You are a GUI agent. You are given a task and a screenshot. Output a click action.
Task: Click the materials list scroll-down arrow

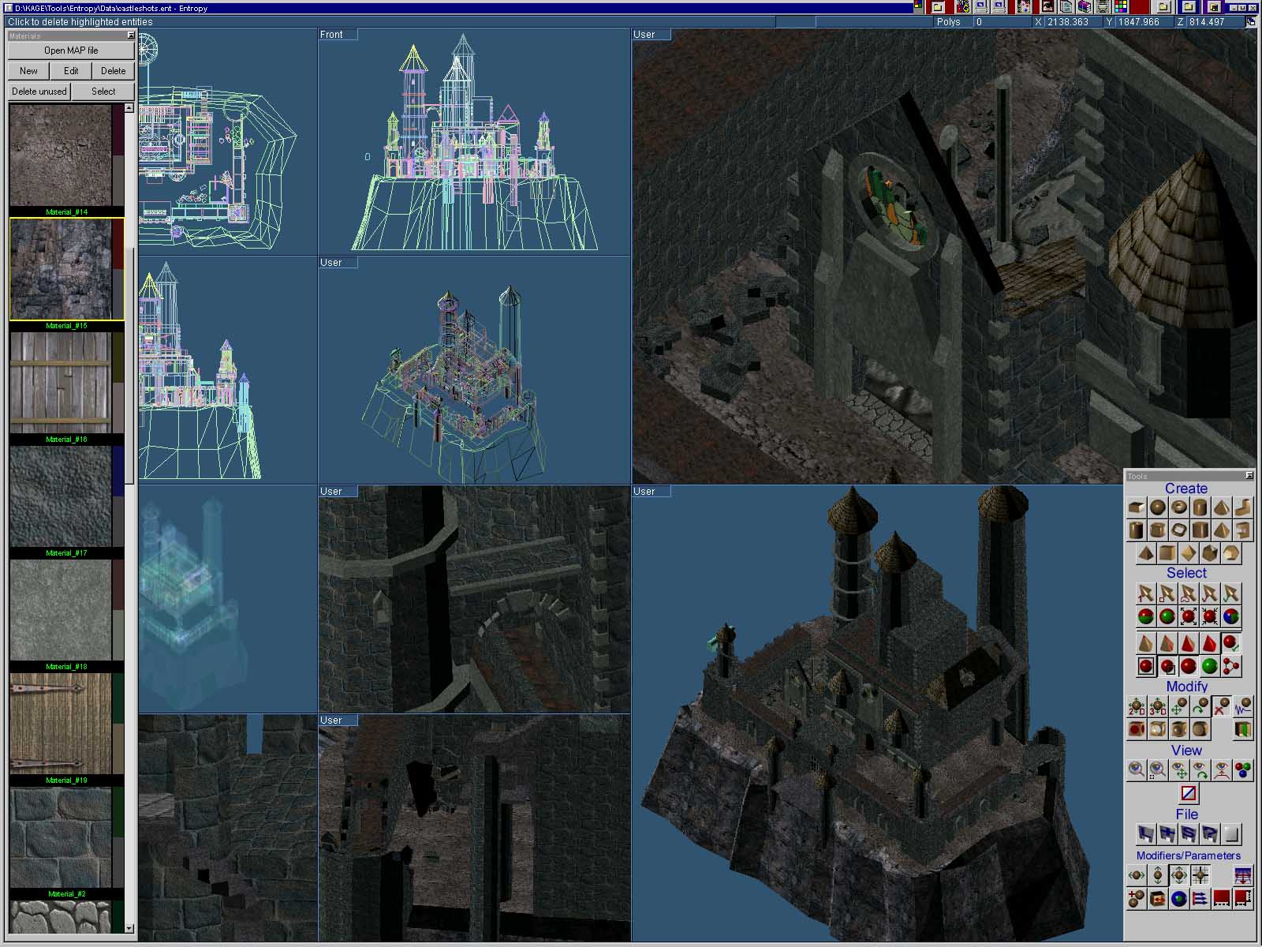[x=129, y=928]
